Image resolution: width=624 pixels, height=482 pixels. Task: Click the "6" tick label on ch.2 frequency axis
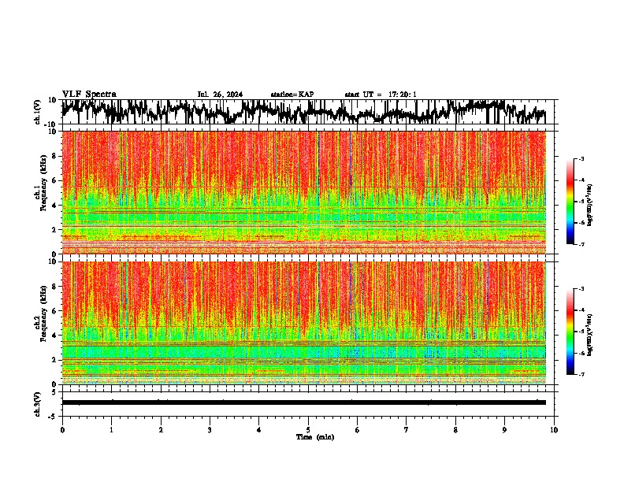[54, 311]
